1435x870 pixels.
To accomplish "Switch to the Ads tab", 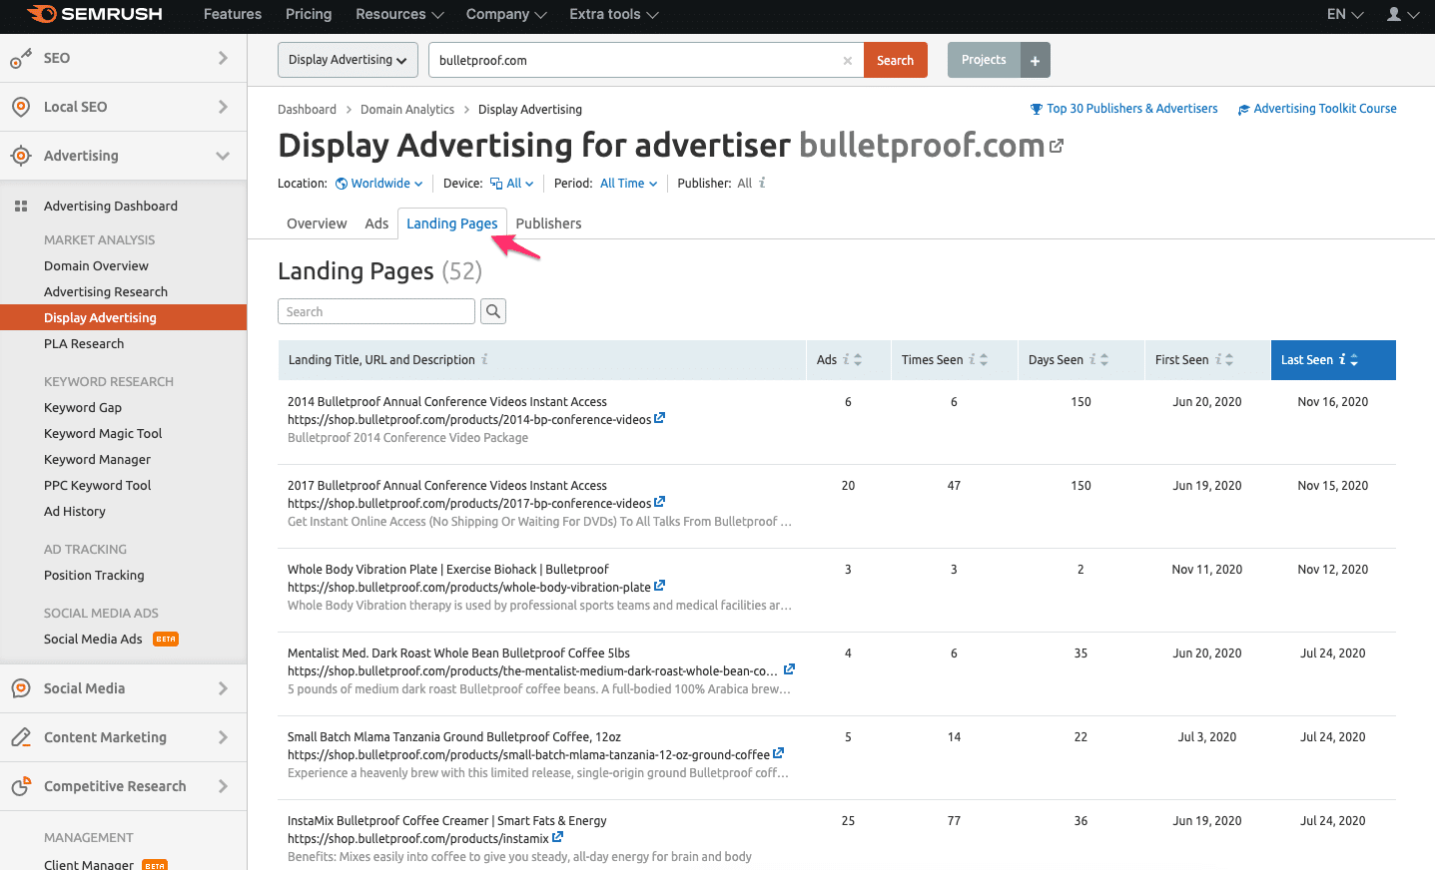I will [x=376, y=223].
